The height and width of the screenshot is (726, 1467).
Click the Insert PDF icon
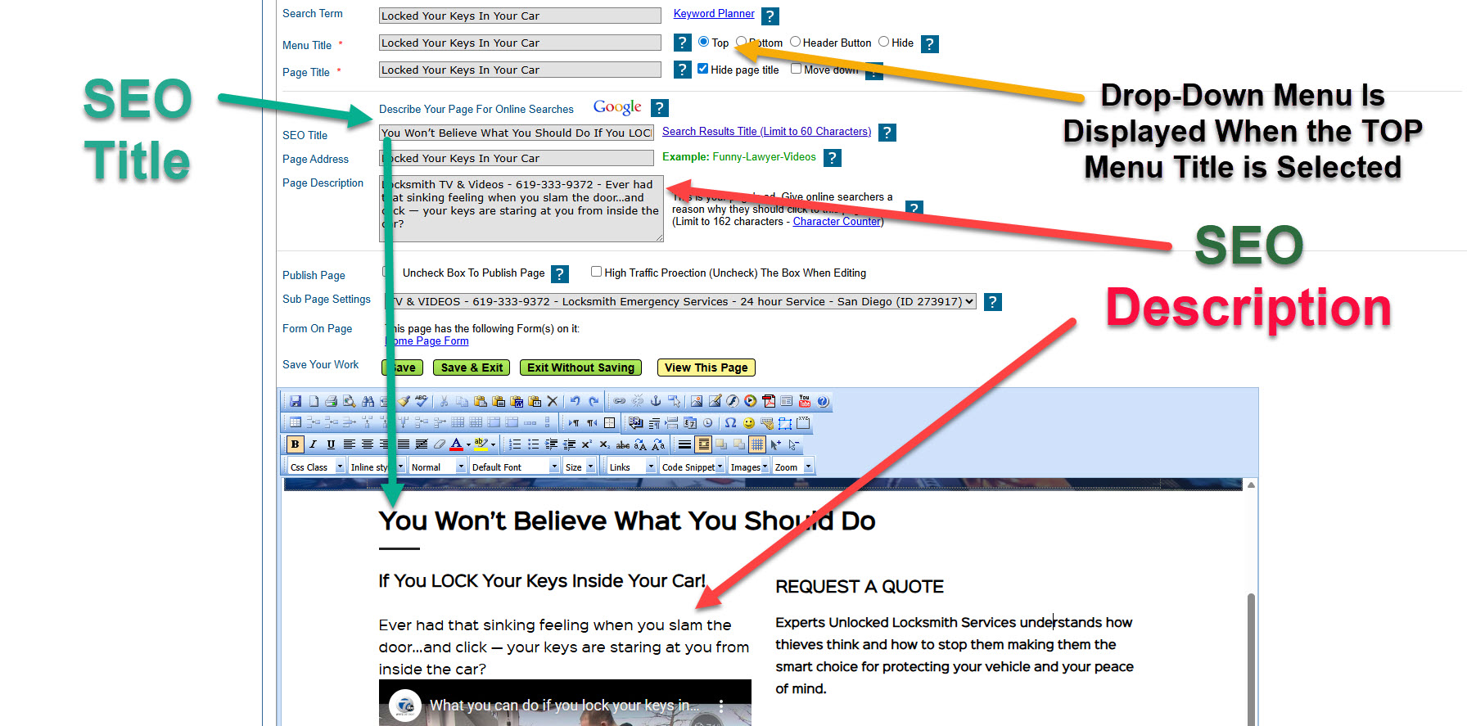click(769, 401)
